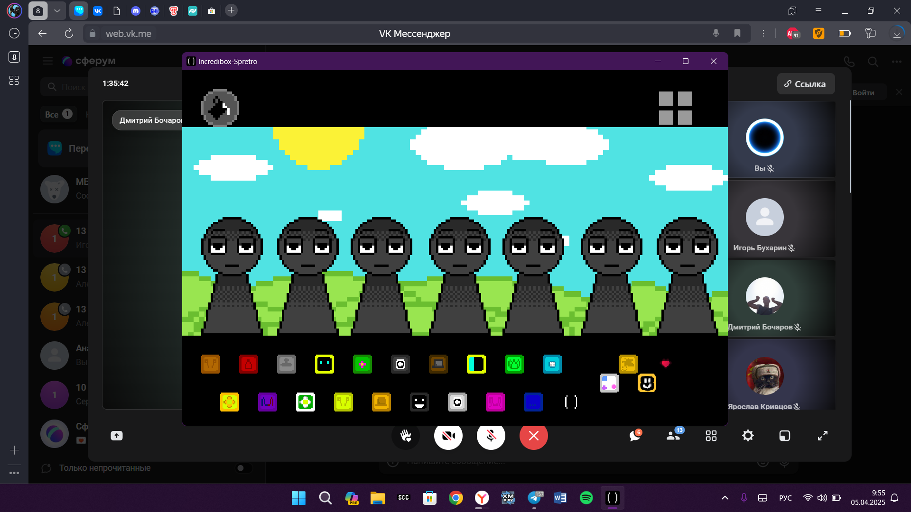Select the black smiley face sound icon
This screenshot has height=512, width=911.
click(x=419, y=402)
